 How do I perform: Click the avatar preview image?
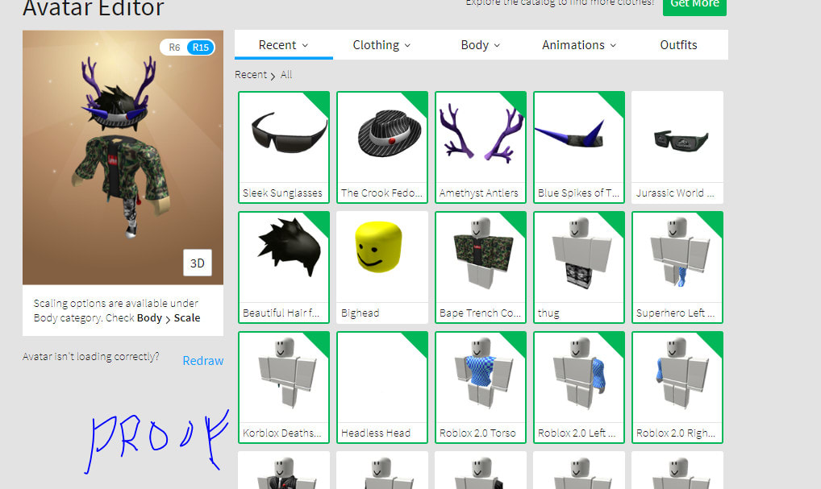123,157
